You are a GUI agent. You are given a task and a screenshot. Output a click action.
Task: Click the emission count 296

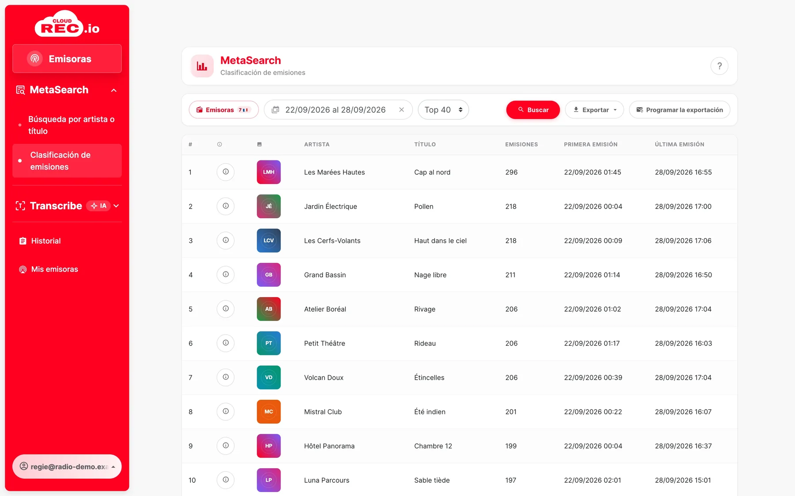tap(511, 172)
